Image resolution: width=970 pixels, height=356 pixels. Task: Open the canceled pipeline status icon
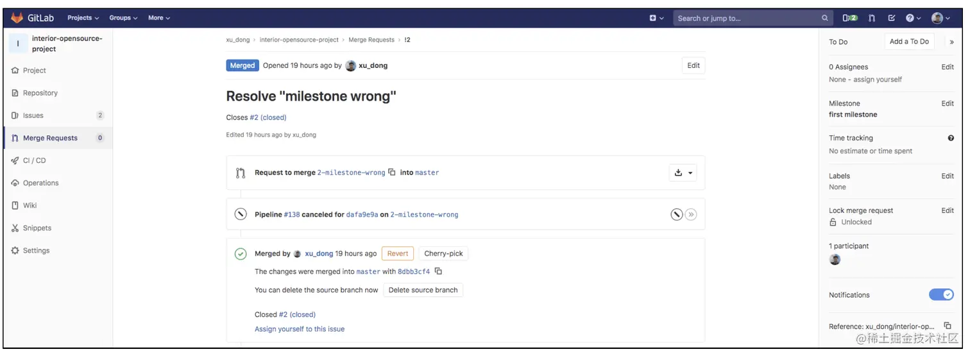pyautogui.click(x=241, y=214)
